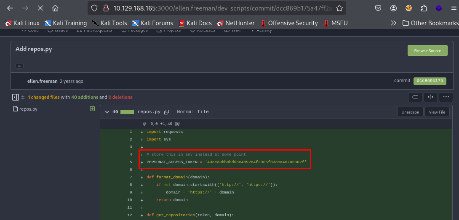Click the Browse Source button
The height and width of the screenshot is (220, 459).
[427, 51]
